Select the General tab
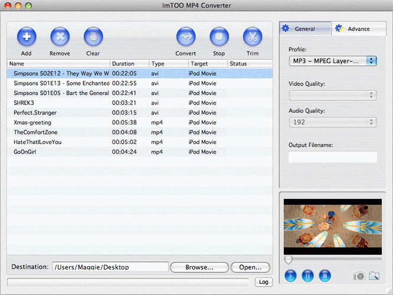This screenshot has height=295, width=393. pos(305,28)
